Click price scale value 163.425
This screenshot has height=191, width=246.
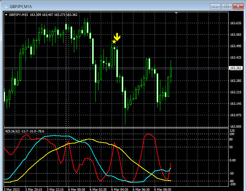[x=236, y=58]
